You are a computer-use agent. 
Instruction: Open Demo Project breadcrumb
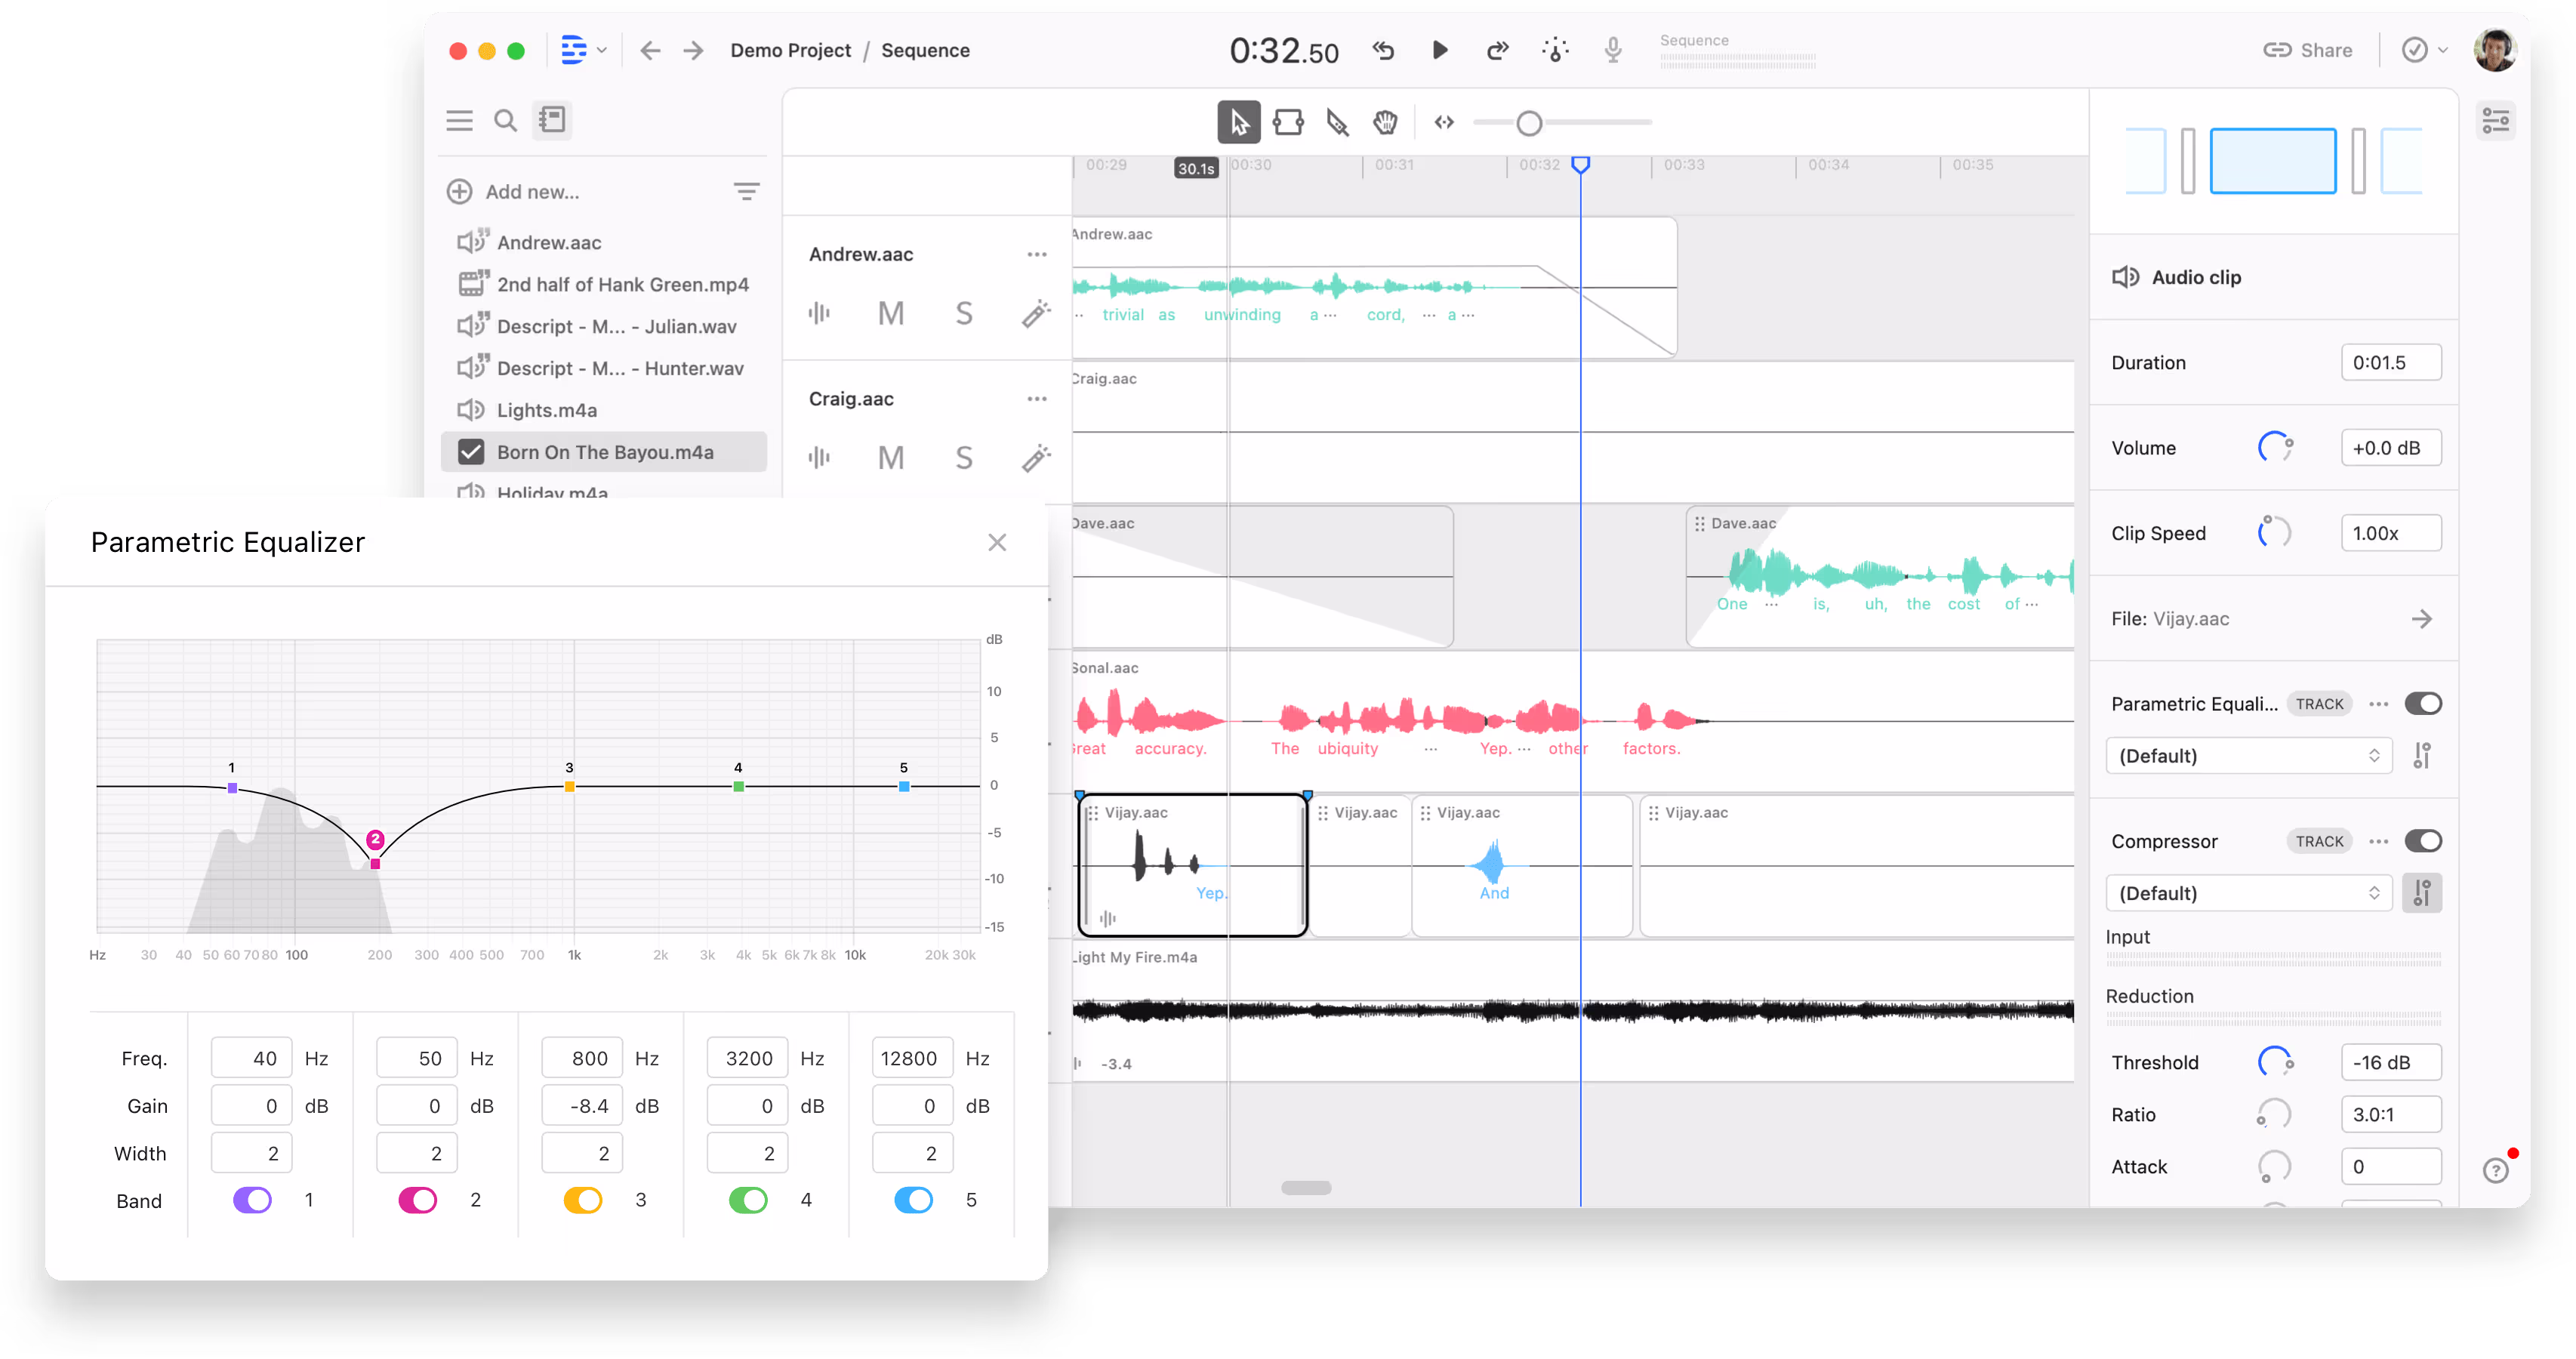point(790,50)
